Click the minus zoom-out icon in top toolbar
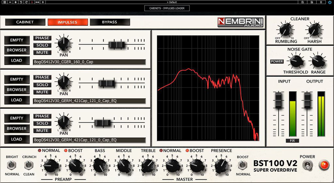This screenshot has width=334, height=183. [10, 2]
